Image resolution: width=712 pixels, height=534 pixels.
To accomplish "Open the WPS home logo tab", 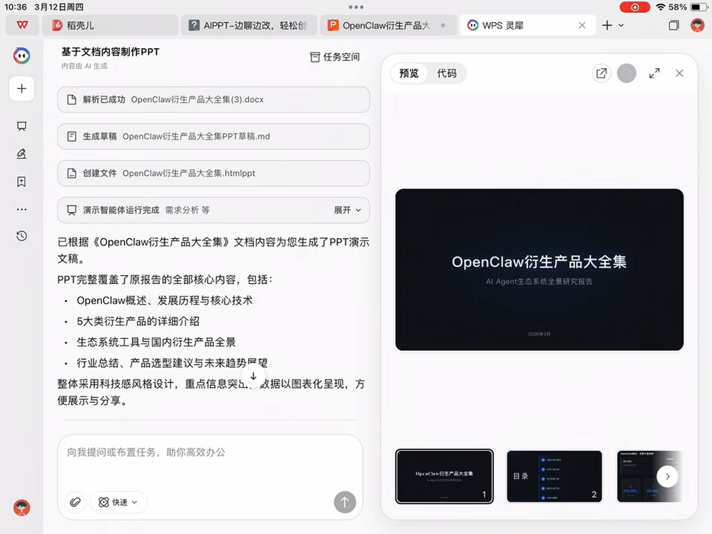I will pos(22,26).
